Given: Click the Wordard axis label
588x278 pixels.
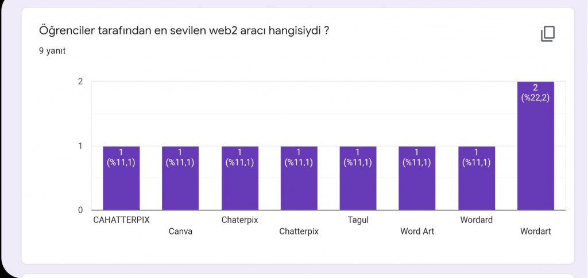Looking at the screenshot, I should click(x=476, y=220).
